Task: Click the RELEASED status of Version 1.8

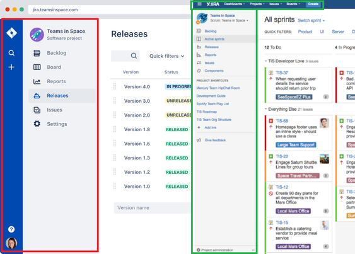Action: (x=177, y=129)
